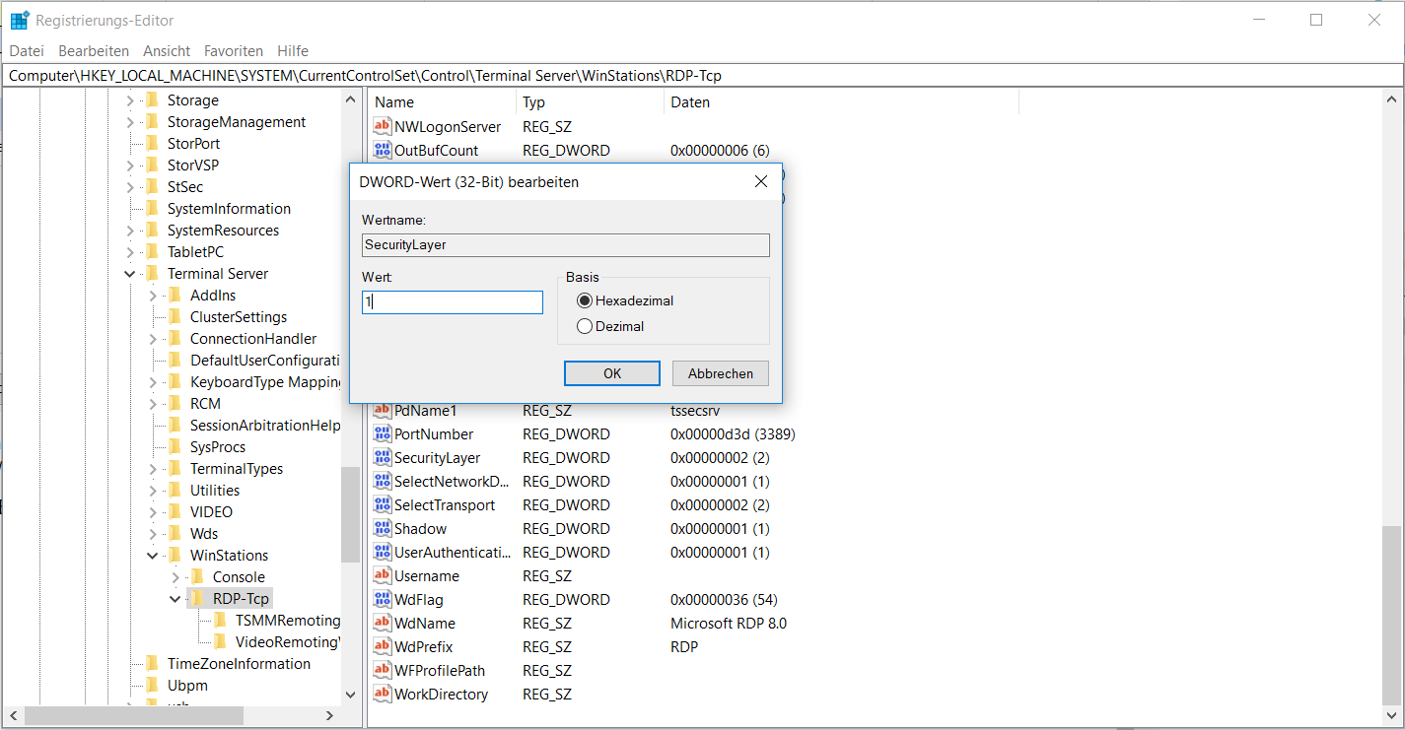Collapse the WinStations tree node
Image resolution: width=1405 pixels, height=730 pixels.
152,556
